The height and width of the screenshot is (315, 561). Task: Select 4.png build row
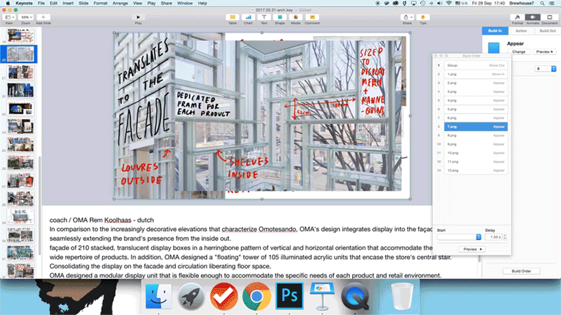point(476,100)
